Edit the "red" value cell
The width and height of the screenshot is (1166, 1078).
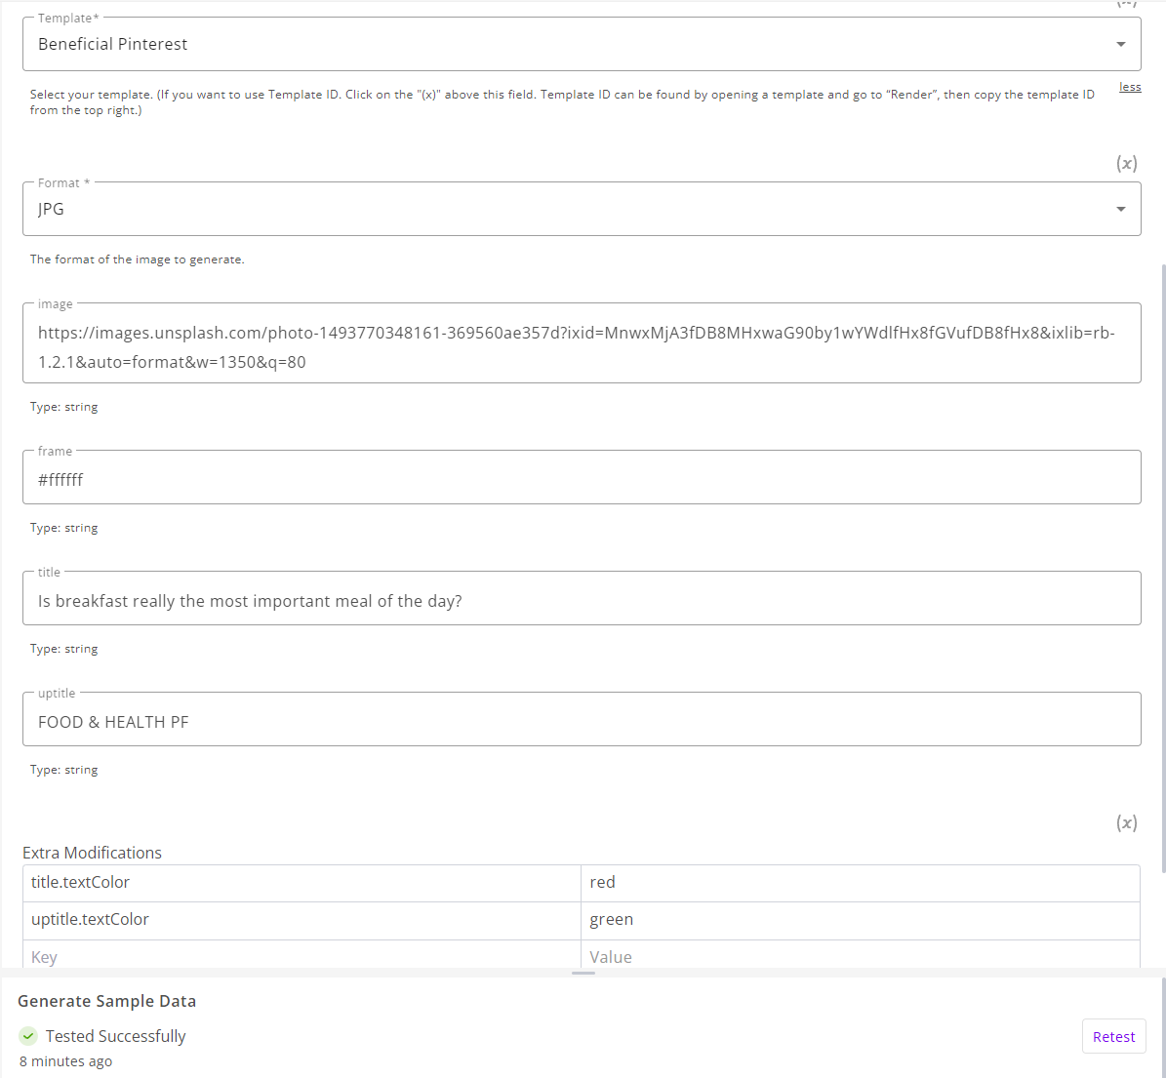pos(859,883)
